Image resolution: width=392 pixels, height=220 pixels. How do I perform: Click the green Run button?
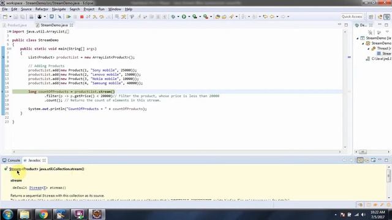pyautogui.click(x=184, y=16)
